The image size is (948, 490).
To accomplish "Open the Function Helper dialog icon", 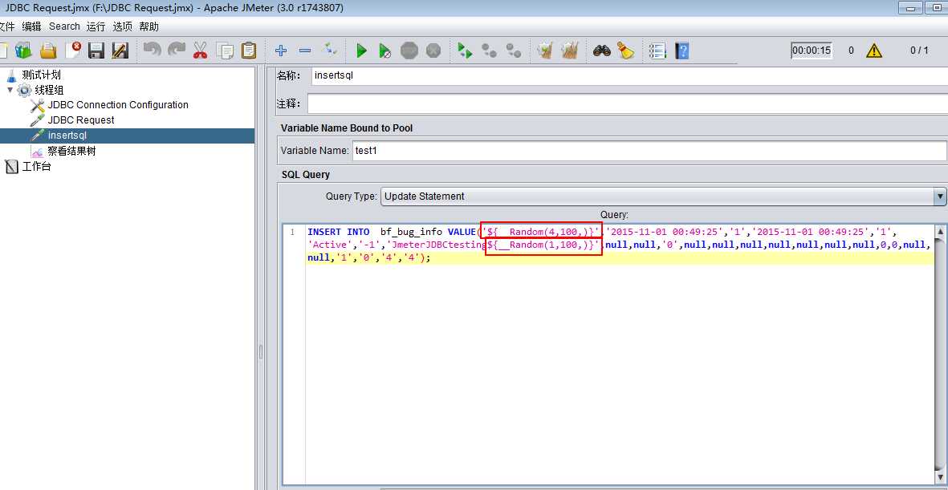I will (x=657, y=51).
